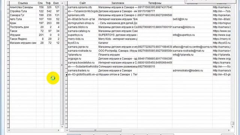Select the Построить дом row
Image resolution: width=240 pixels, height=135 pixels.
coord(35,27)
